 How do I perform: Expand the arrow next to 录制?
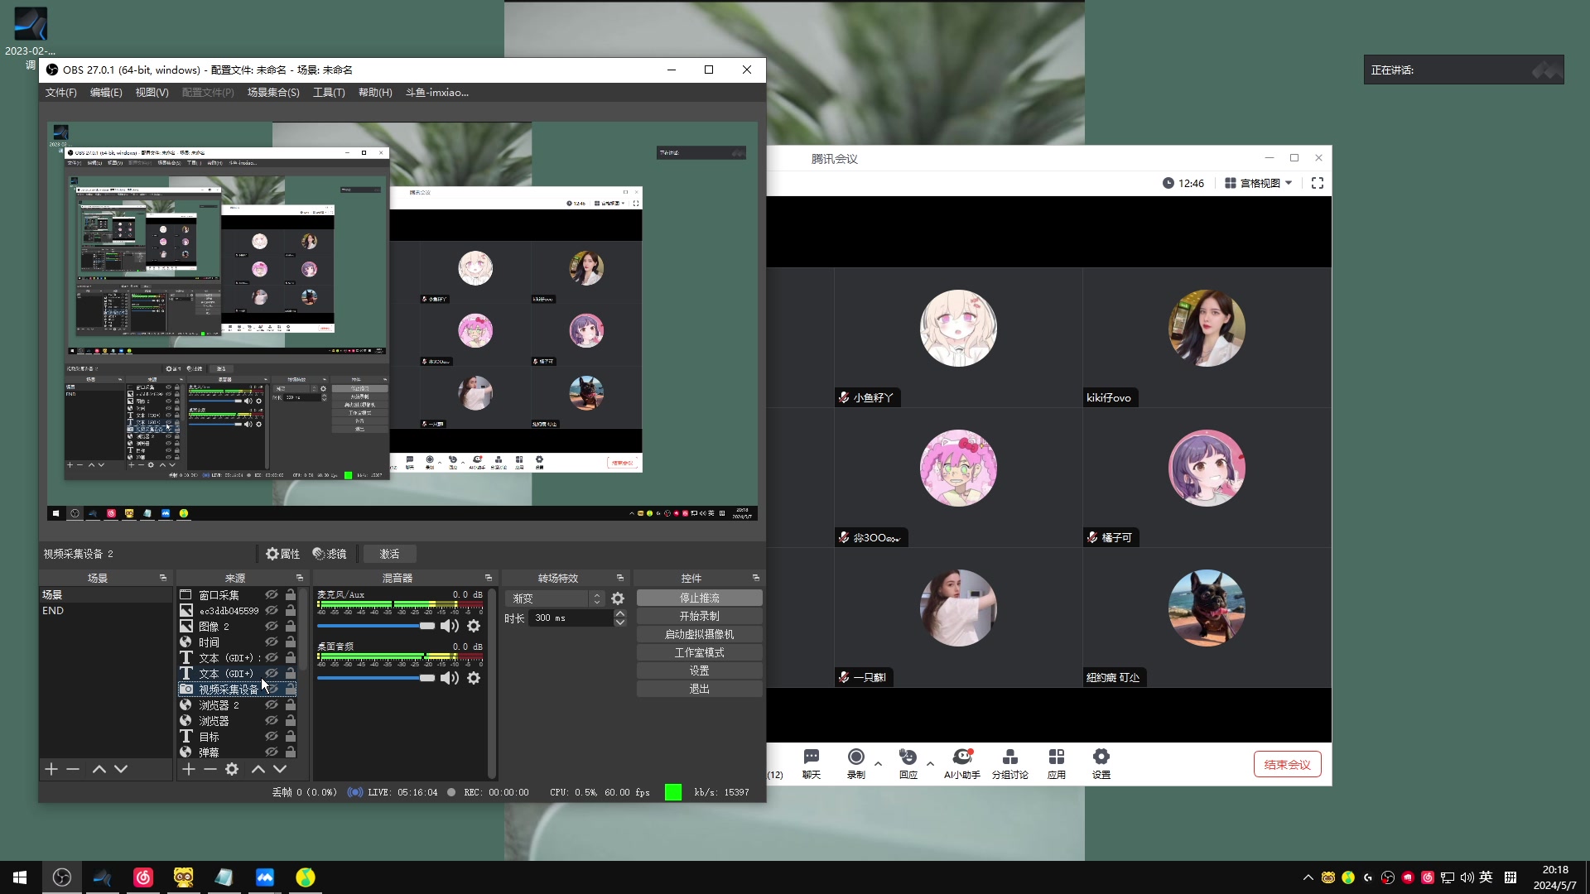click(878, 763)
